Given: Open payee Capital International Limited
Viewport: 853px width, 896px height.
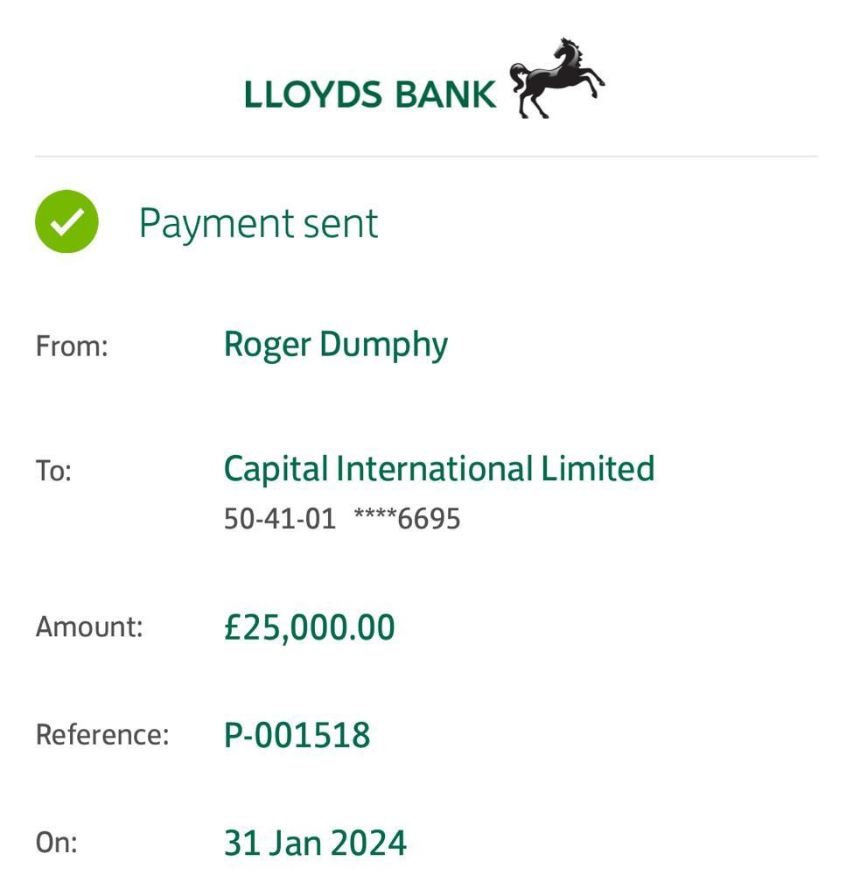Looking at the screenshot, I should 439,469.
